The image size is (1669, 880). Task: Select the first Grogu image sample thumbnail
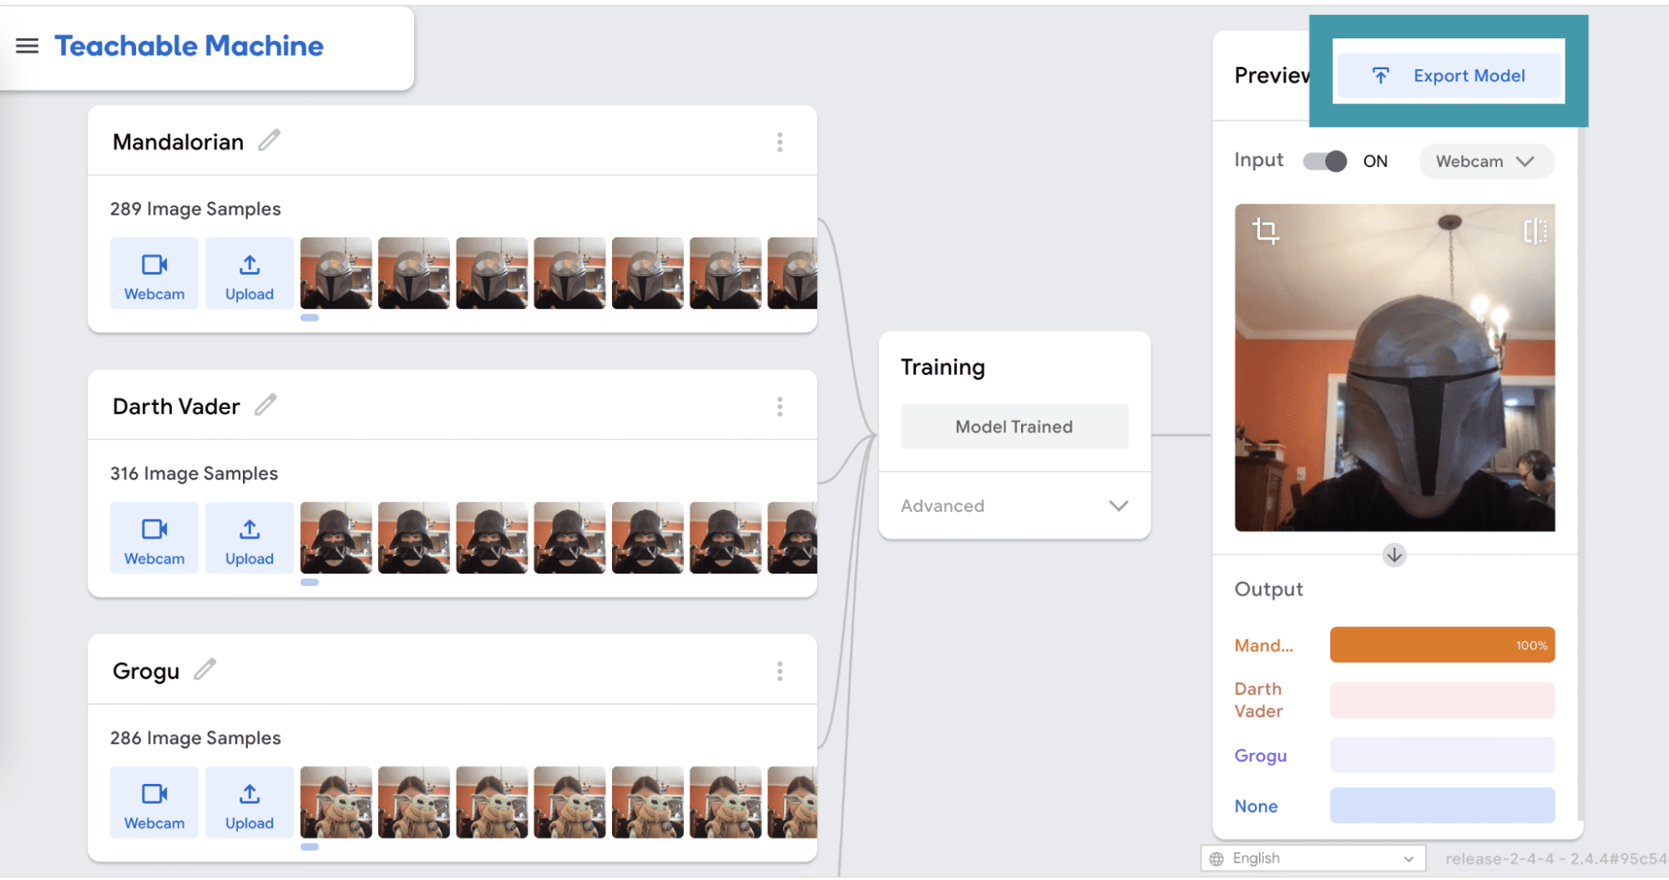(x=336, y=802)
